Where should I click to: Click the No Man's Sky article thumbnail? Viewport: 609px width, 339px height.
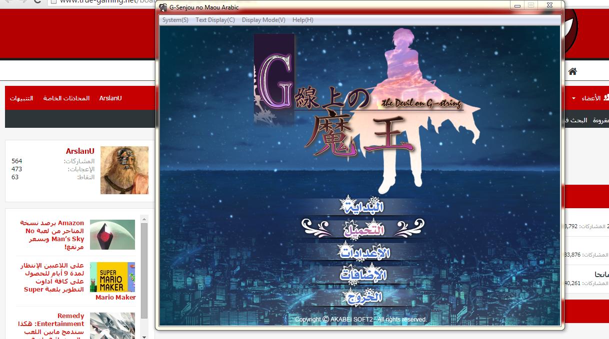click(x=112, y=235)
